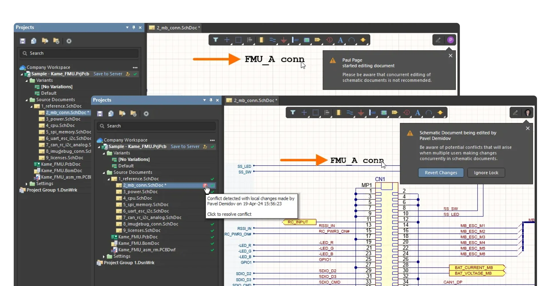Screen dimensions: 549x286
Task: Click the Search field in front Projects panel
Action: pyautogui.click(x=156, y=126)
